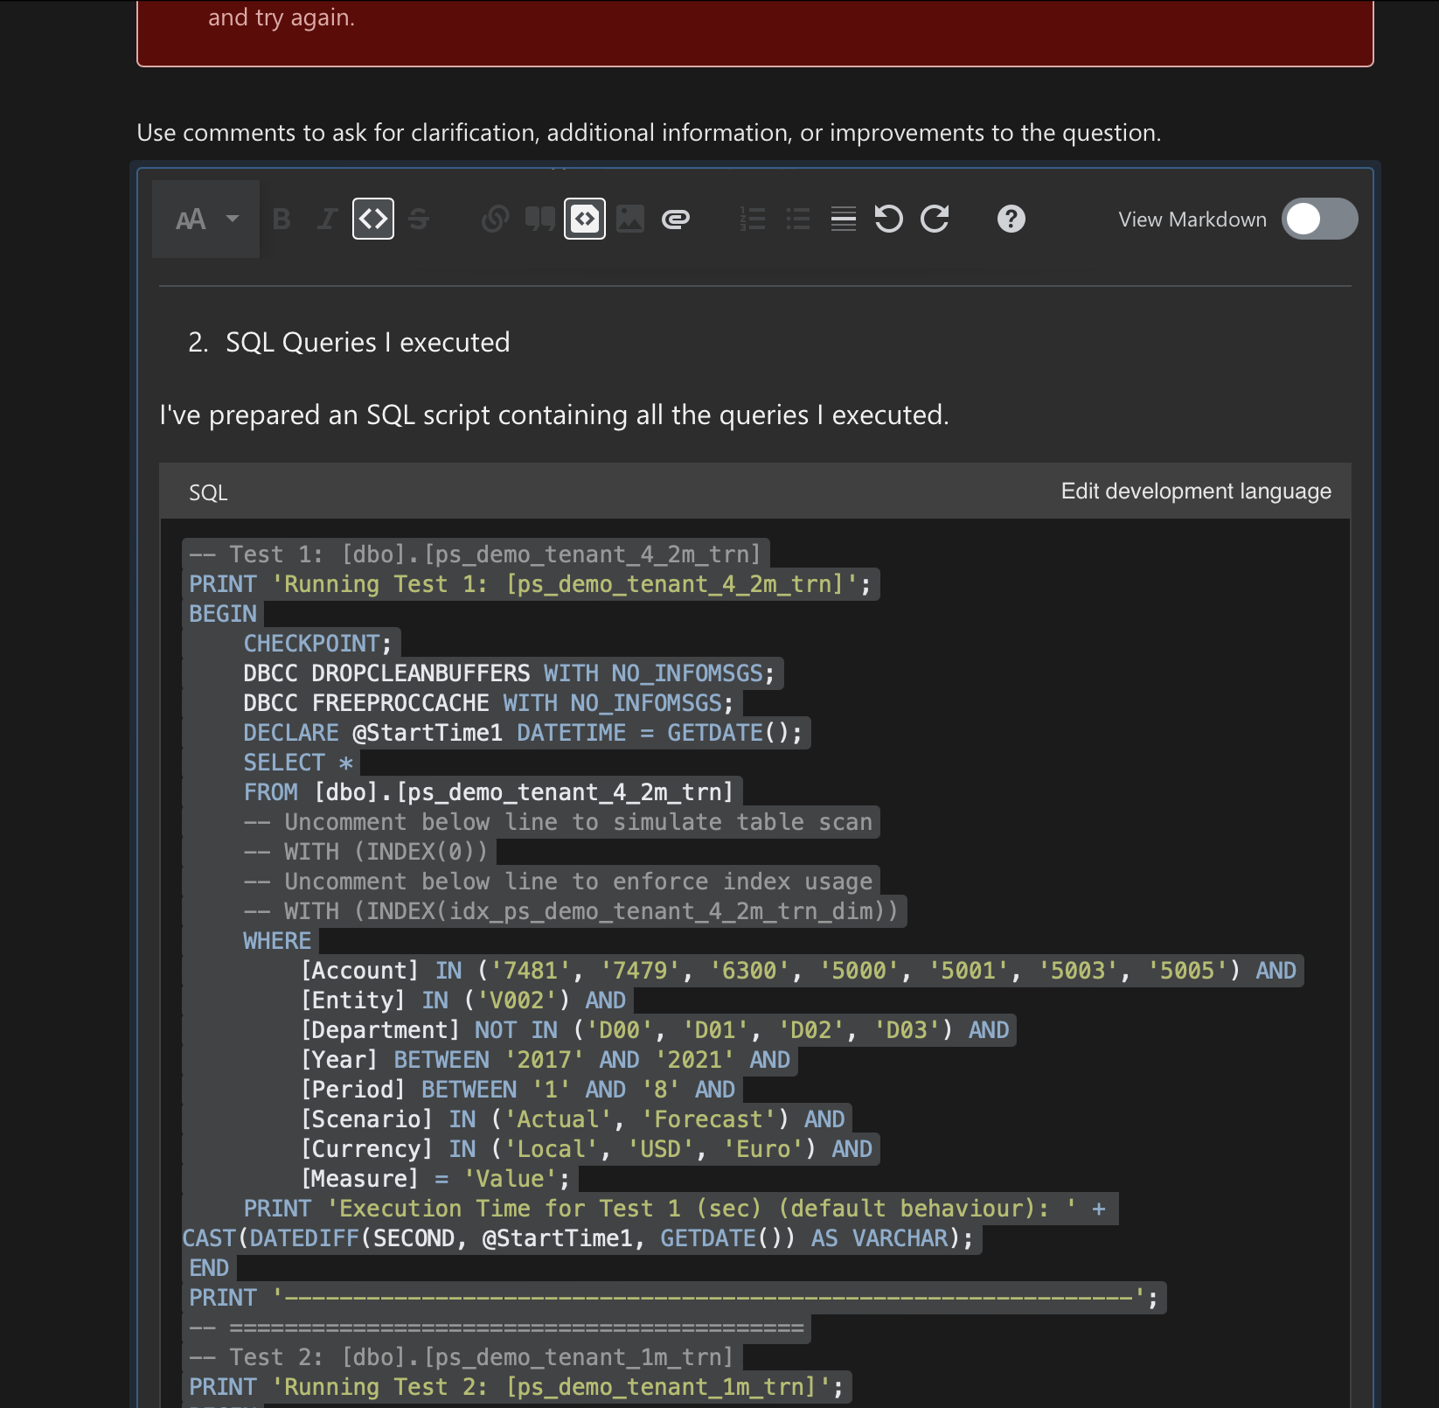1439x1408 pixels.
Task: Click the 'DBCC DROPCLEANBUFFERS' code line
Action: (x=509, y=673)
